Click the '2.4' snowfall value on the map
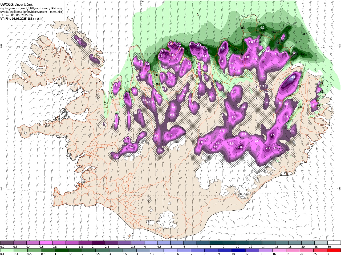 pyautogui.click(x=221, y=61)
